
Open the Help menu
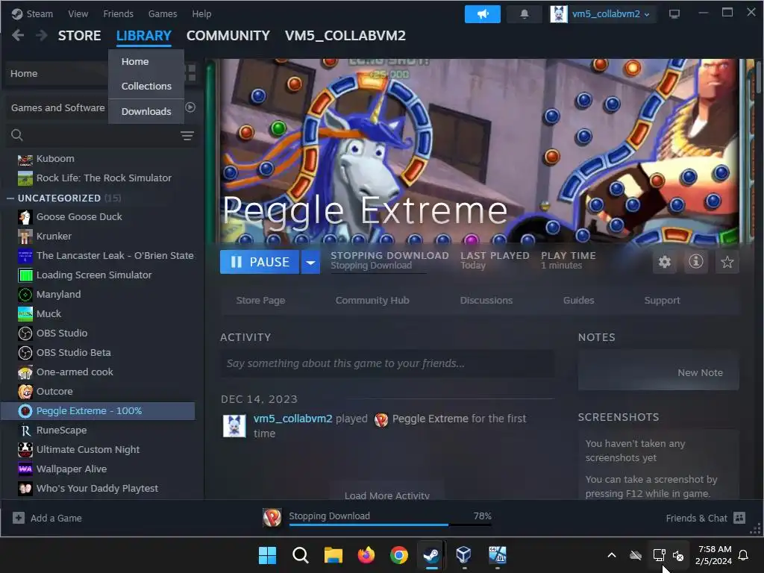click(x=201, y=13)
